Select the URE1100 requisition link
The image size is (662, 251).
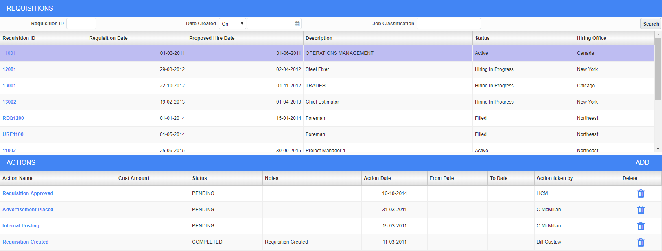pyautogui.click(x=13, y=134)
